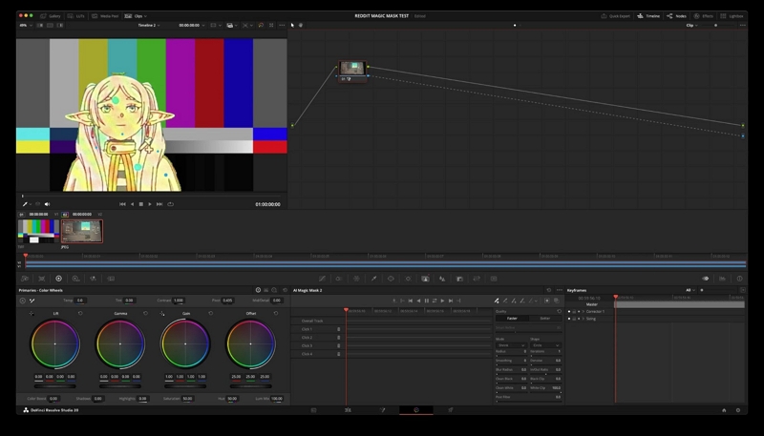The height and width of the screenshot is (436, 764).
Task: Open the Scopes palette
Action: coord(723,279)
